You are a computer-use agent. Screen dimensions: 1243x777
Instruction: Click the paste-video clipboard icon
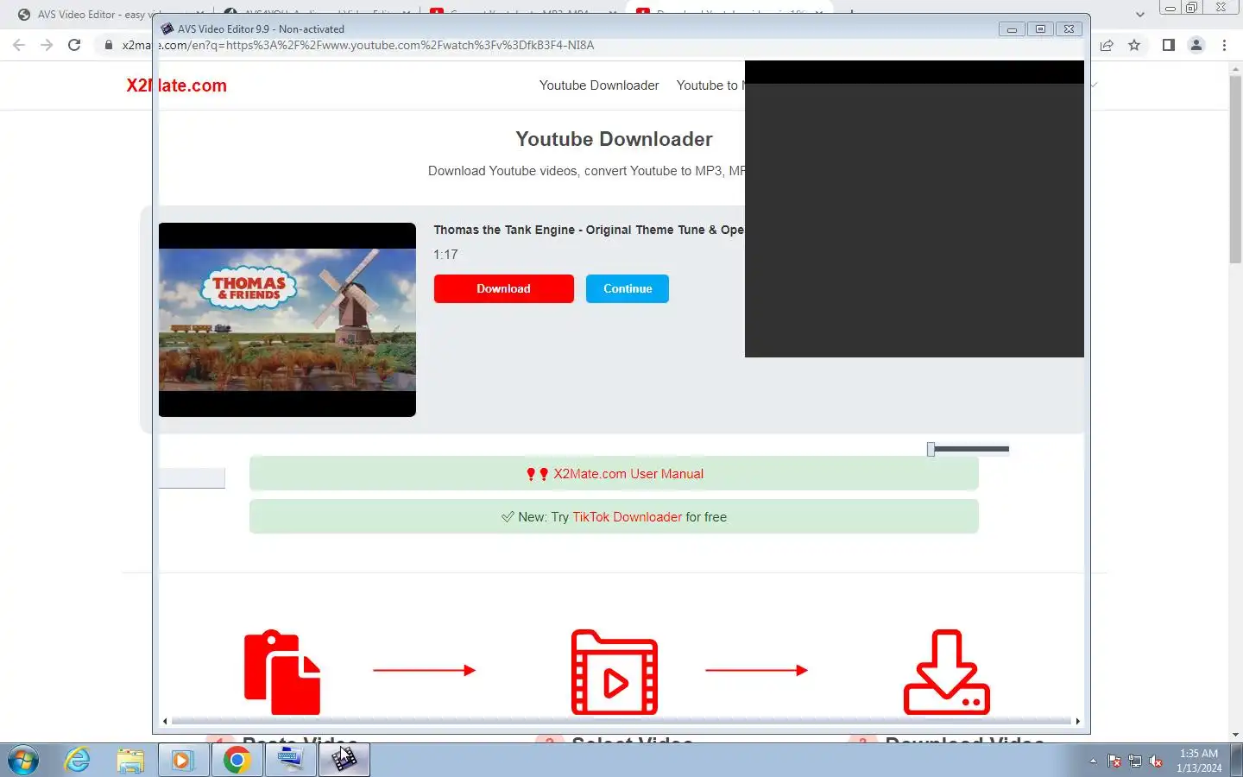pos(282,672)
